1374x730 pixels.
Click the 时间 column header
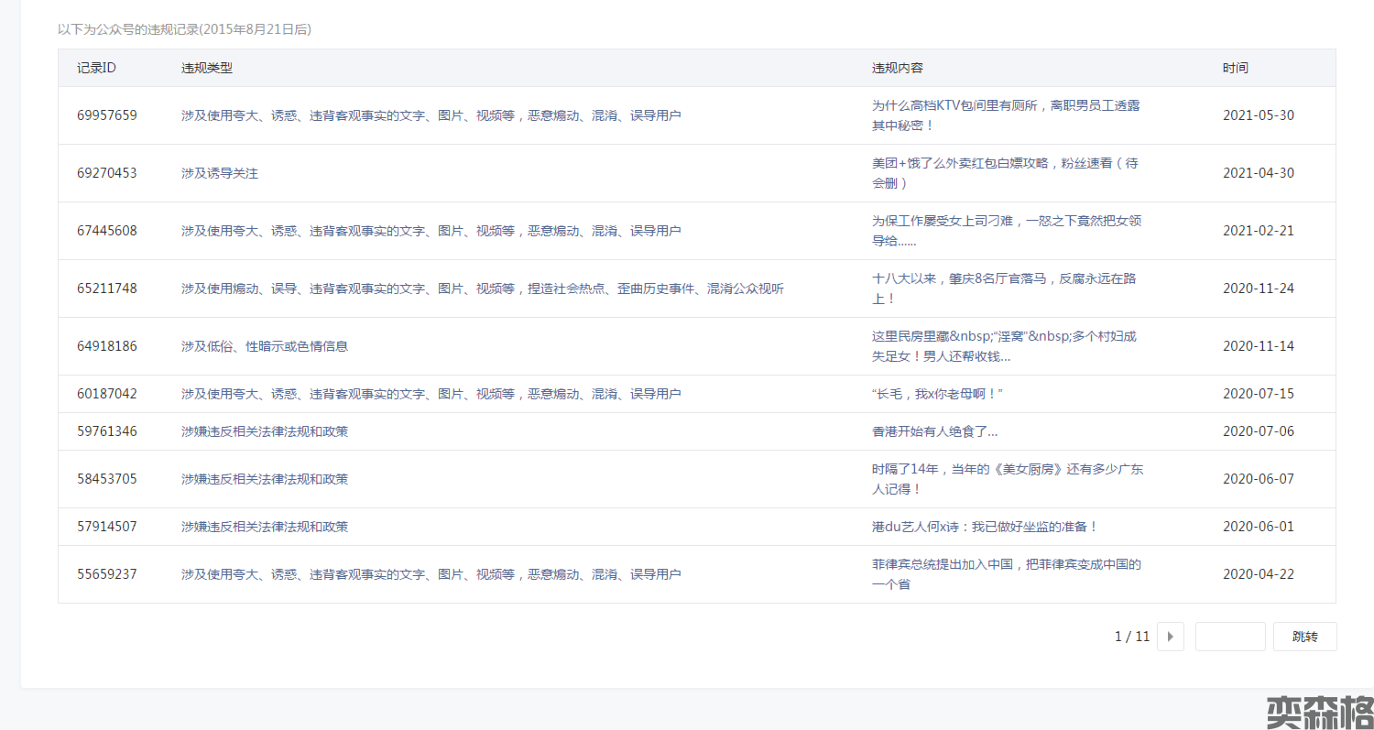pyautogui.click(x=1235, y=68)
